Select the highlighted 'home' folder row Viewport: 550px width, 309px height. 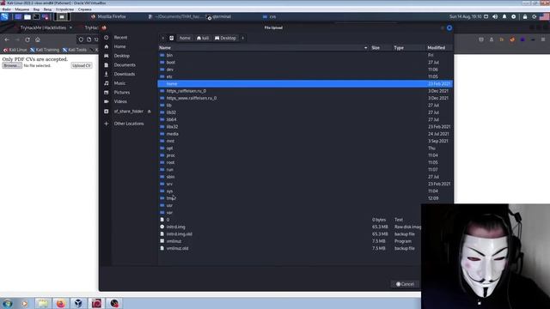tap(305, 84)
